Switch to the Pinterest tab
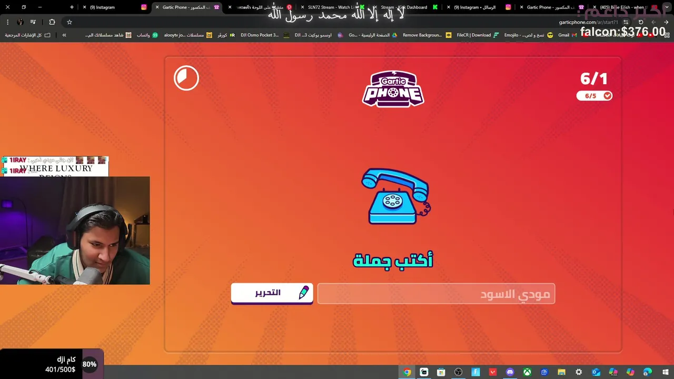This screenshot has width=674, height=379. click(261, 7)
